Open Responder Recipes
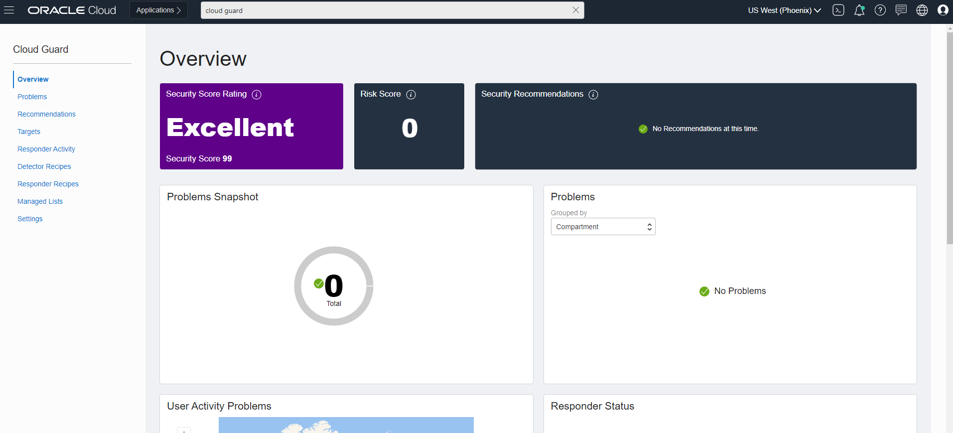This screenshot has height=433, width=953. point(48,184)
